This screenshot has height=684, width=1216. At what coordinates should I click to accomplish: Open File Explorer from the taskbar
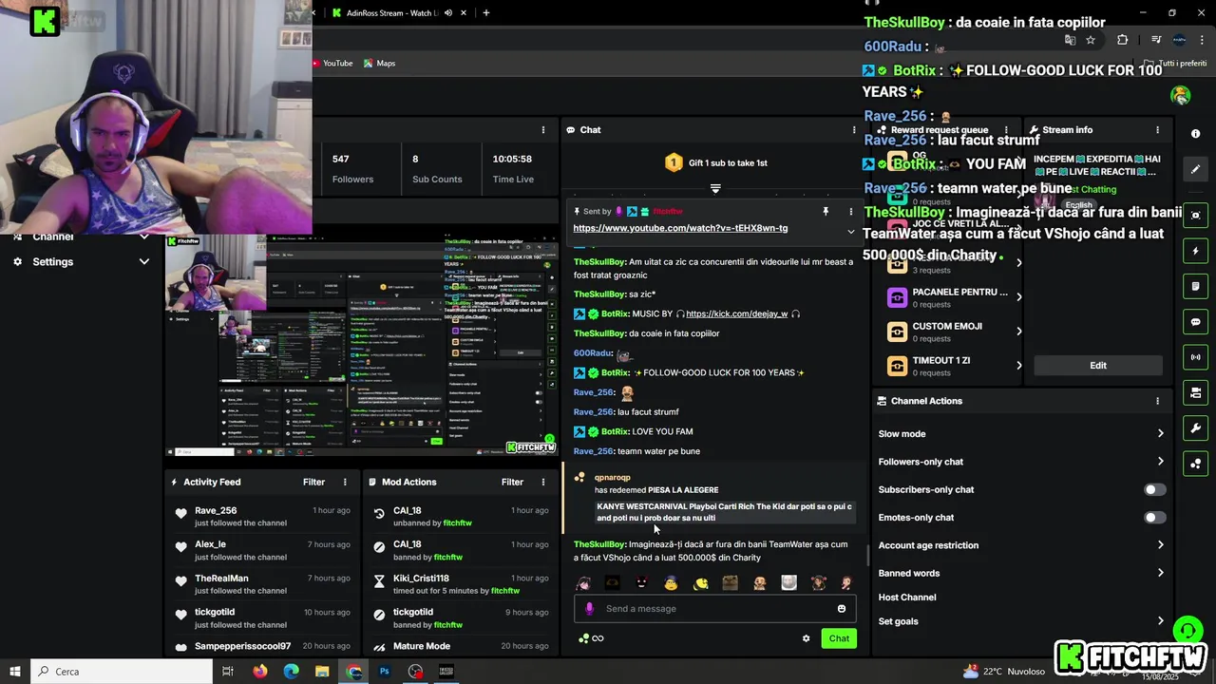pyautogui.click(x=322, y=672)
